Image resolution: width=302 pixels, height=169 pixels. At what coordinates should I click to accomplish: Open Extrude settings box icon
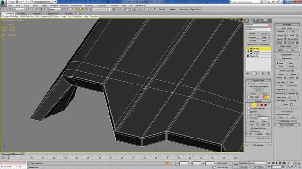pos(285,36)
